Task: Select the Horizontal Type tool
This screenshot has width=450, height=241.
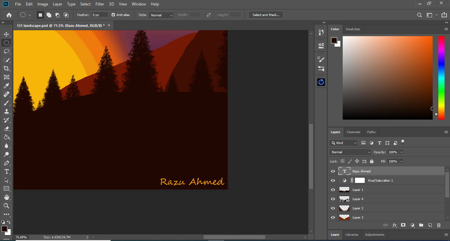Action: 6,172
